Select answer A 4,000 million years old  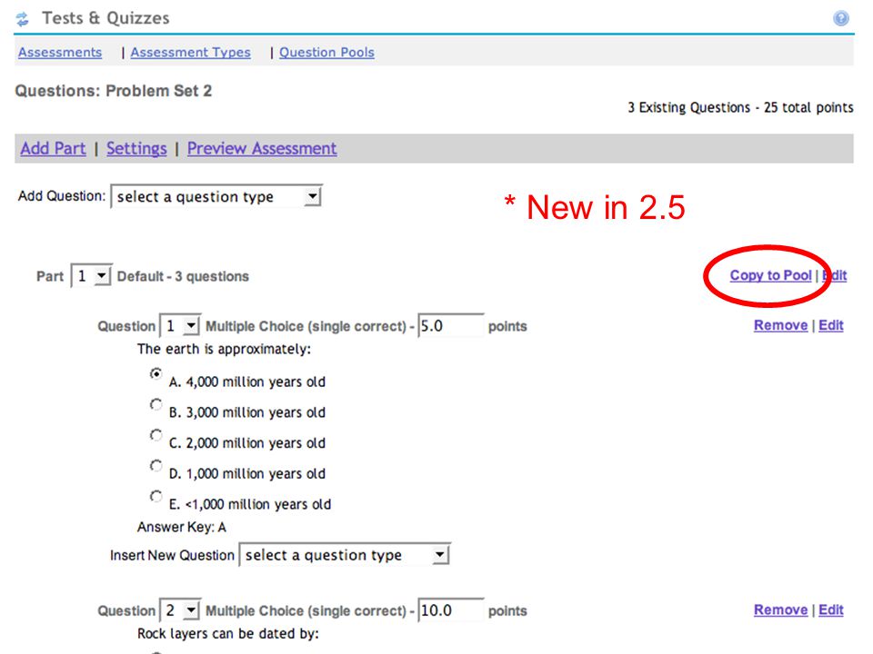click(156, 373)
